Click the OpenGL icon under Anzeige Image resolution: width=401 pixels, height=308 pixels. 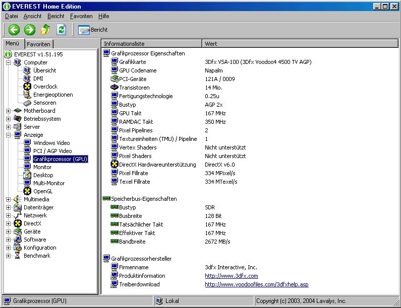point(27,191)
